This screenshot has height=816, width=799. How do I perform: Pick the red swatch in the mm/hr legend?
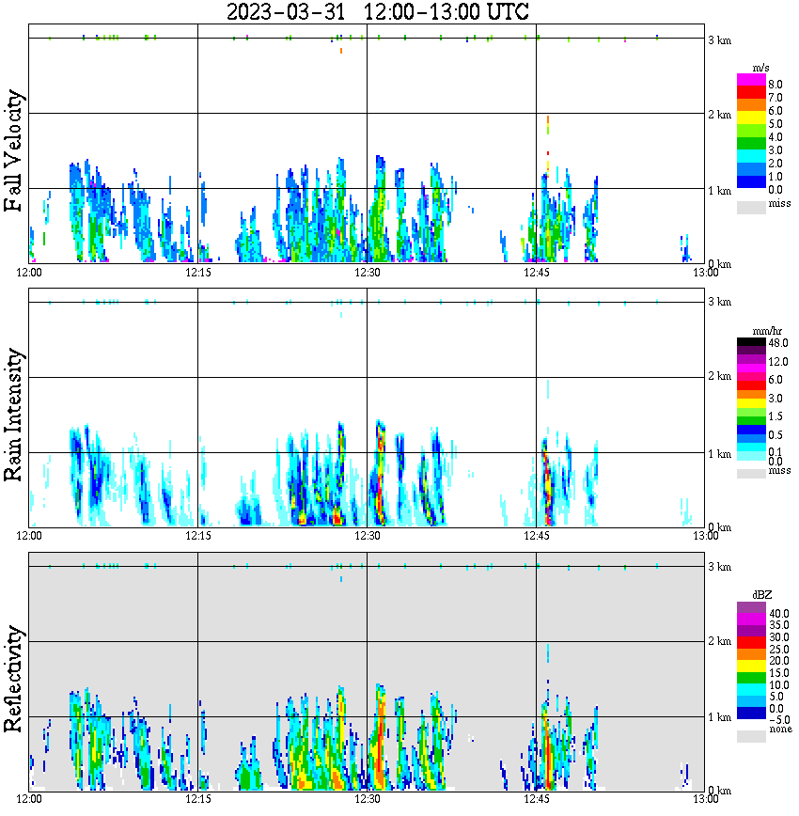751,385
